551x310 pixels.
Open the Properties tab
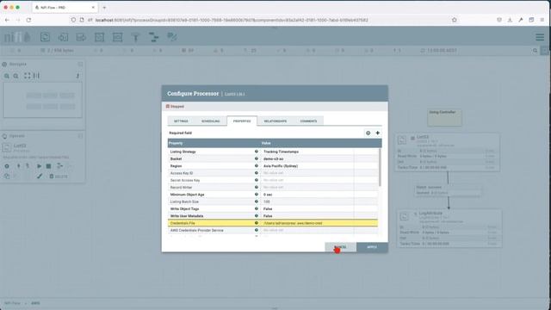click(242, 121)
